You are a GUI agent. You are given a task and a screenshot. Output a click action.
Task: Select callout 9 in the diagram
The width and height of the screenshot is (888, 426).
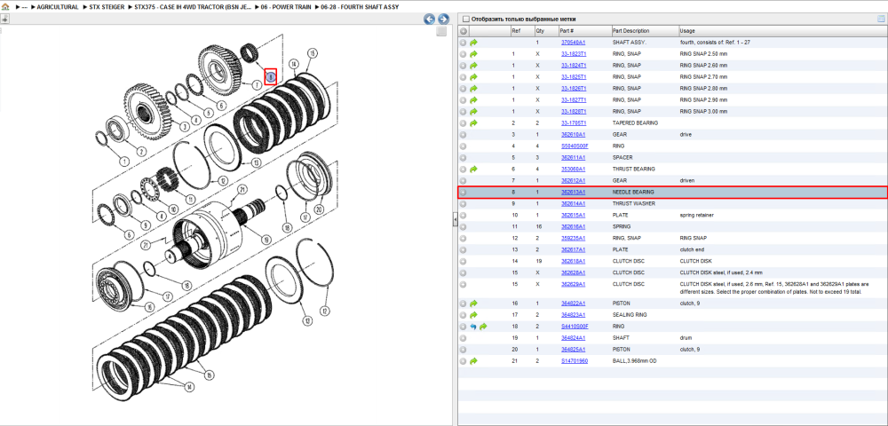tap(146, 225)
